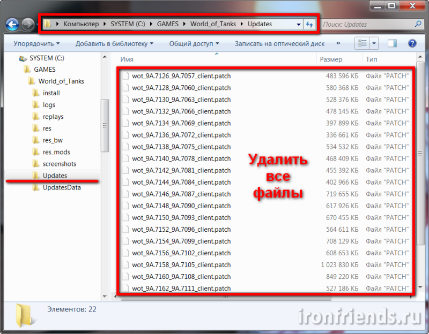Click Добавить в библиотеку button
Viewport: 429px width, 334px height.
point(114,43)
